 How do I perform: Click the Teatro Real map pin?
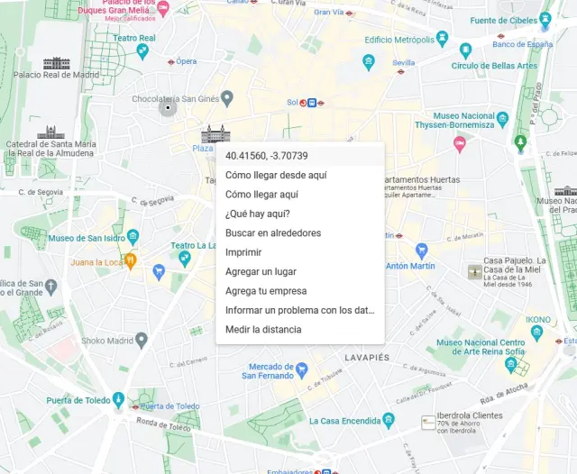pyautogui.click(x=142, y=51)
